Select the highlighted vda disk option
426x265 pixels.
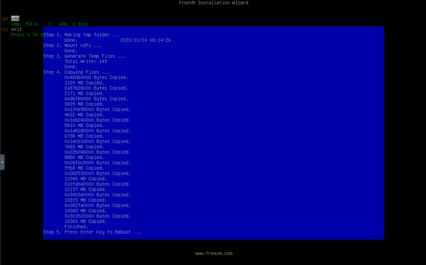pos(15,19)
